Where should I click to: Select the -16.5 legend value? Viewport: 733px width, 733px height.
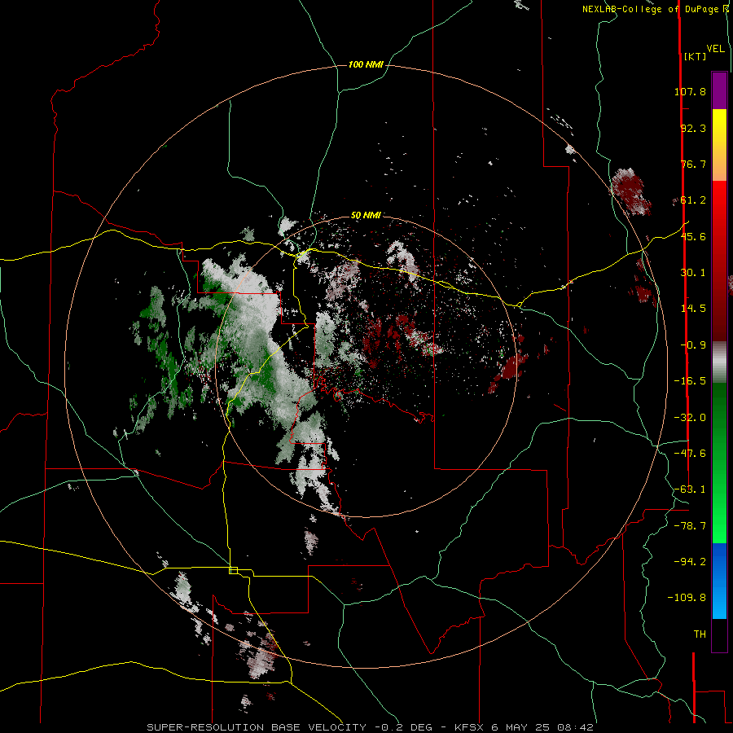point(690,381)
